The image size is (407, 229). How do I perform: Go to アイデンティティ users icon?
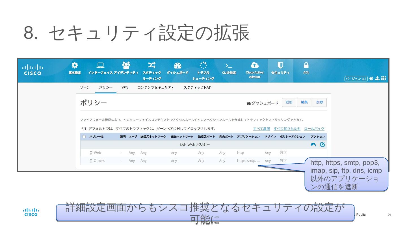point(126,65)
